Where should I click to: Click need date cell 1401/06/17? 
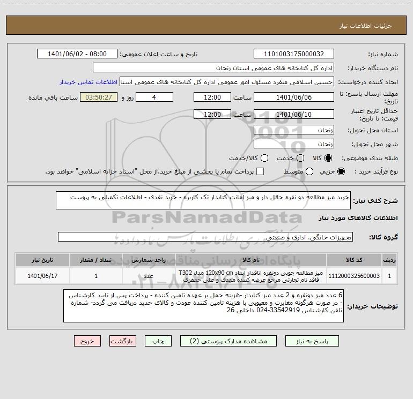[42, 276]
